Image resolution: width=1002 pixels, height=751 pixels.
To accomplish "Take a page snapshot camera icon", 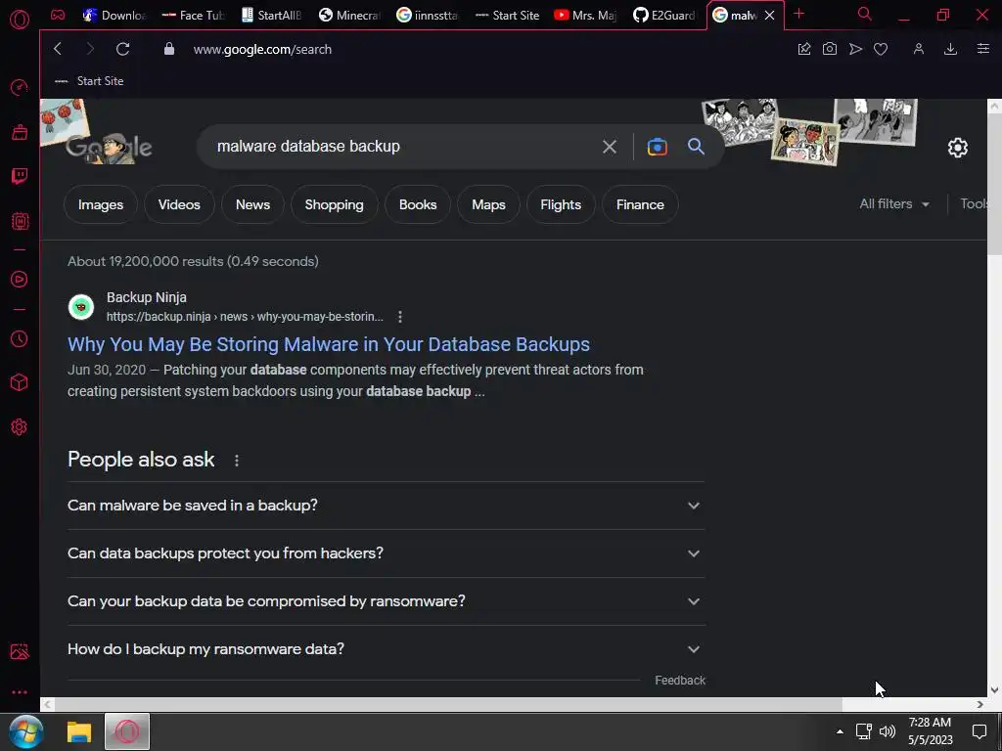I will [x=830, y=49].
